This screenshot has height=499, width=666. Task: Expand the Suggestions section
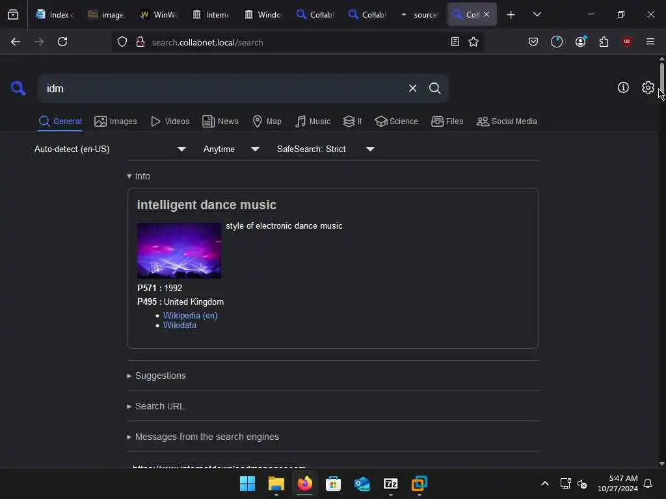click(x=156, y=376)
